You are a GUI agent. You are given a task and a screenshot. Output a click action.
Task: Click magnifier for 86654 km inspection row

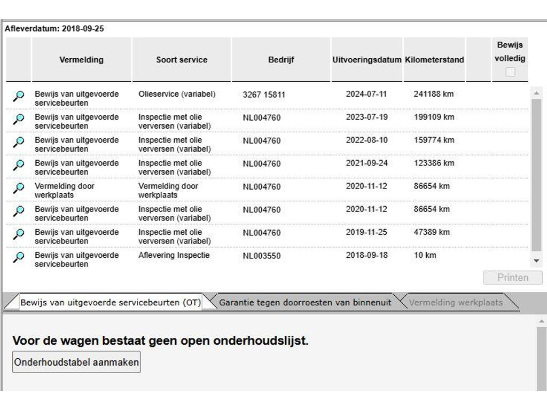19,211
